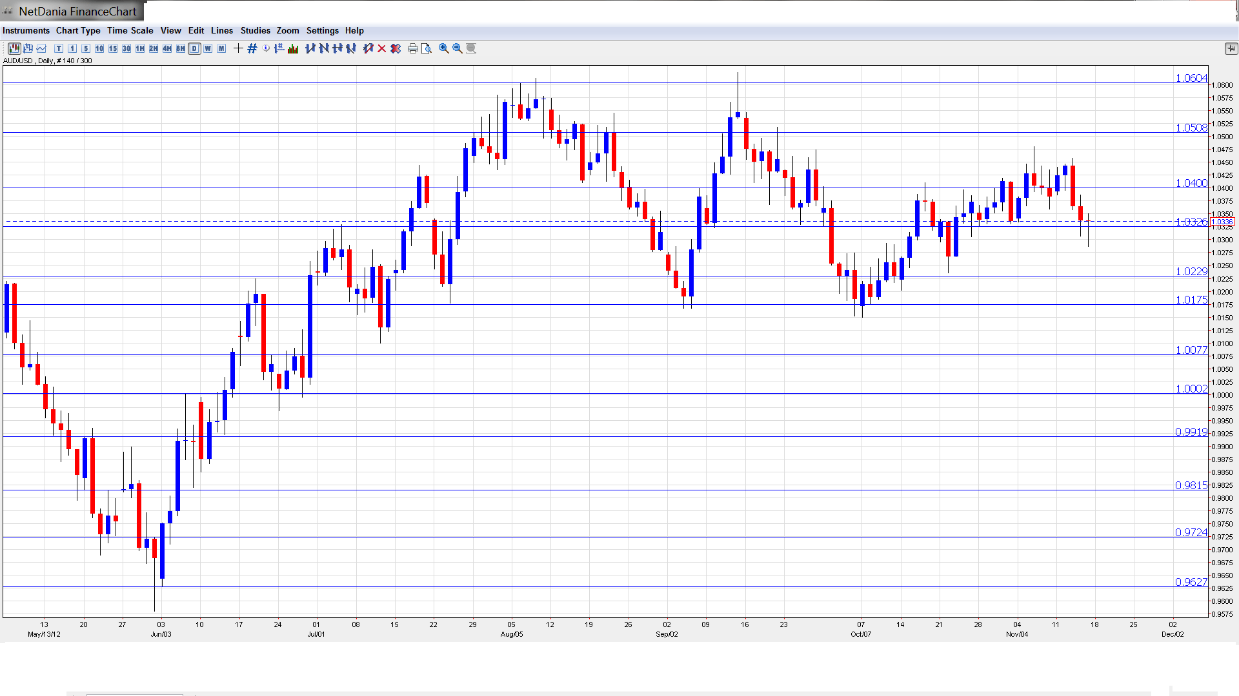Toggle the chart grid icon
The width and height of the screenshot is (1239, 696).
point(252,48)
